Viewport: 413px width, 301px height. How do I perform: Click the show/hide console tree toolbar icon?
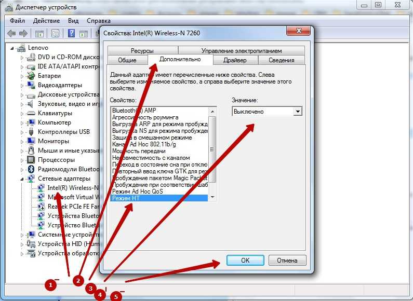[x=39, y=34]
